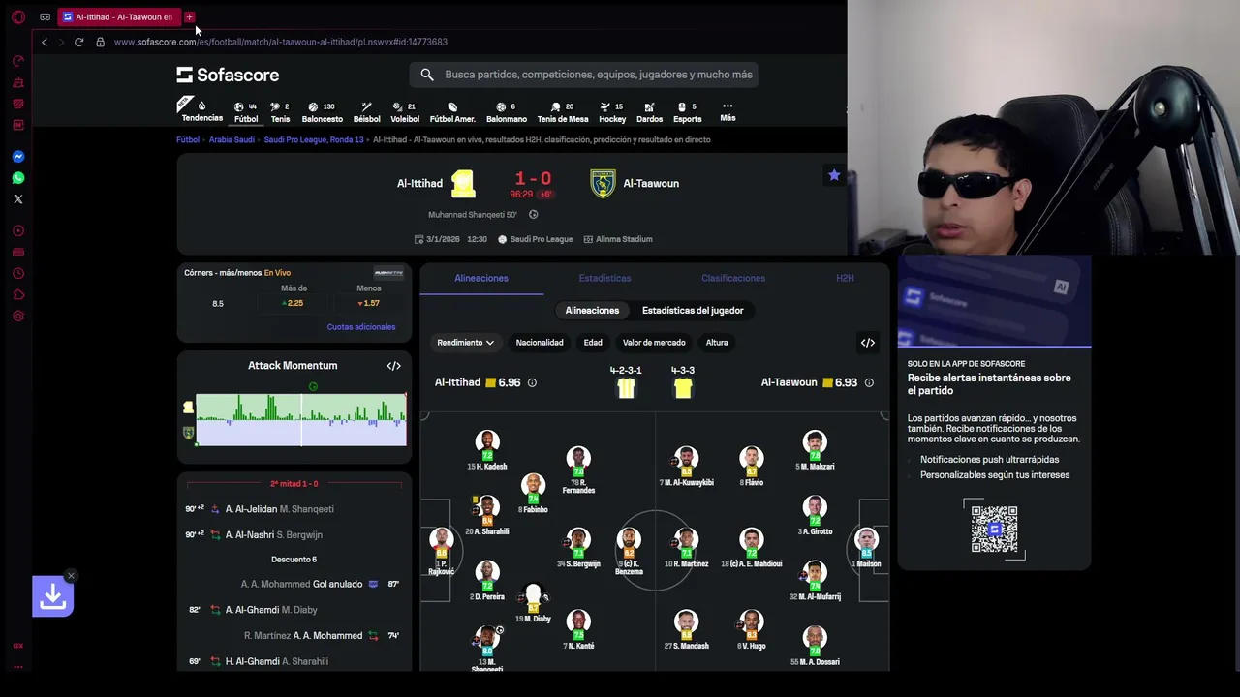
Task: Open Opera sidebar history clock
Action: 17,273
